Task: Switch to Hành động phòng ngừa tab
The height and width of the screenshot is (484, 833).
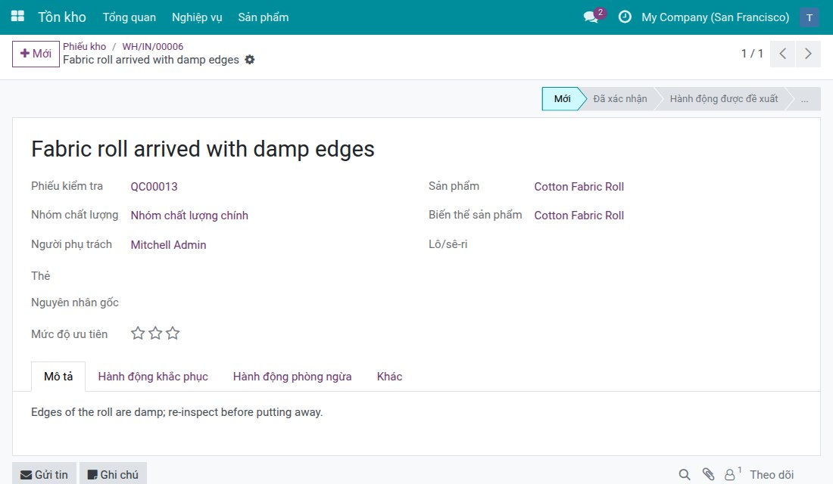Action: pos(292,377)
